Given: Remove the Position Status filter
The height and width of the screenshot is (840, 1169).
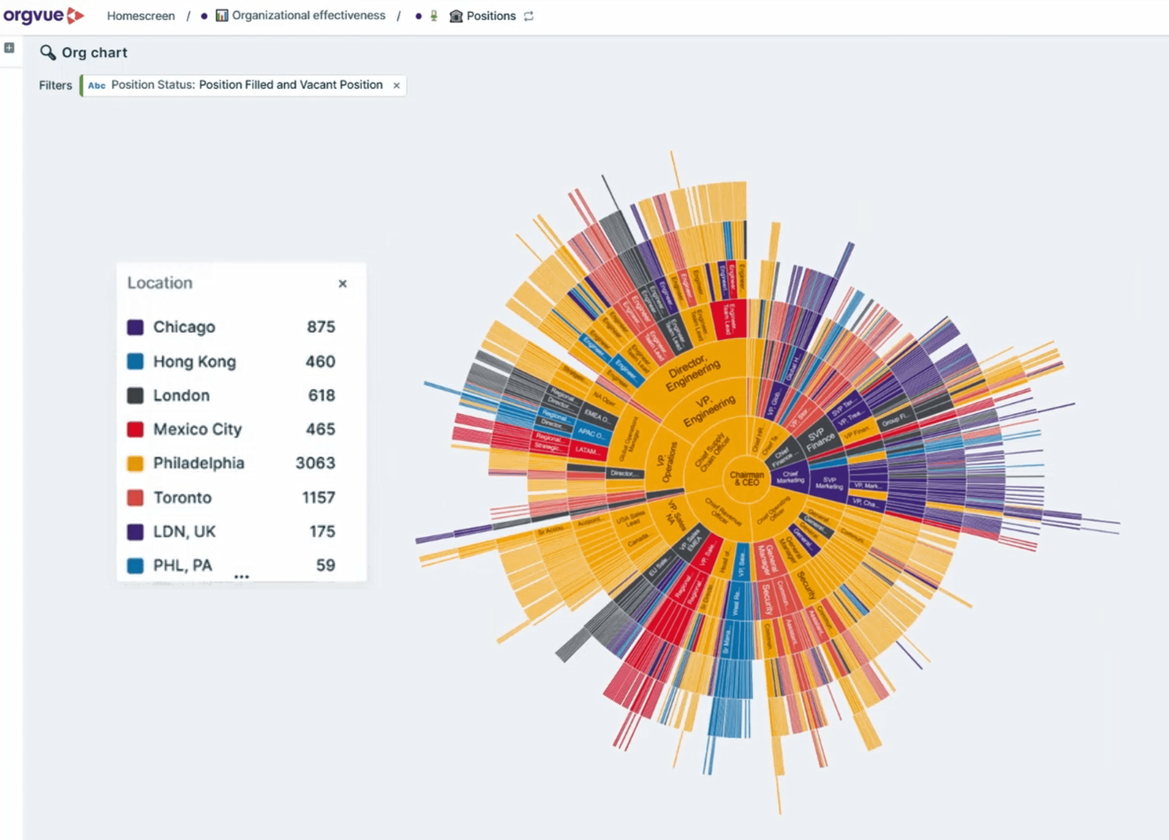Looking at the screenshot, I should pyautogui.click(x=396, y=86).
